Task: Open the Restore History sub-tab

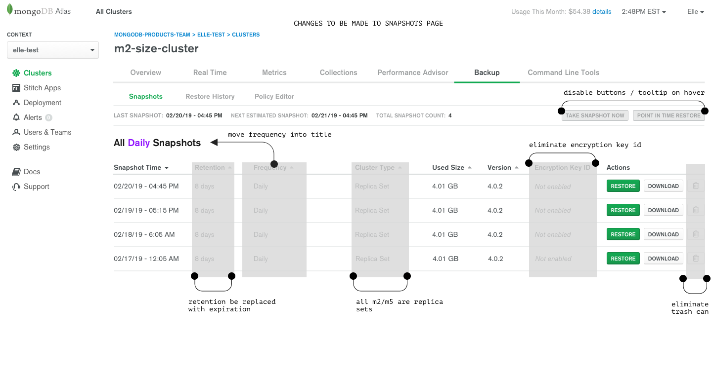Action: [210, 97]
